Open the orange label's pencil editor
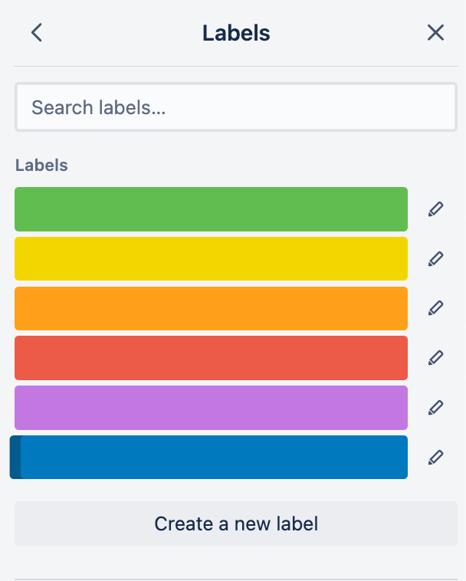The height and width of the screenshot is (581, 466). coord(436,308)
